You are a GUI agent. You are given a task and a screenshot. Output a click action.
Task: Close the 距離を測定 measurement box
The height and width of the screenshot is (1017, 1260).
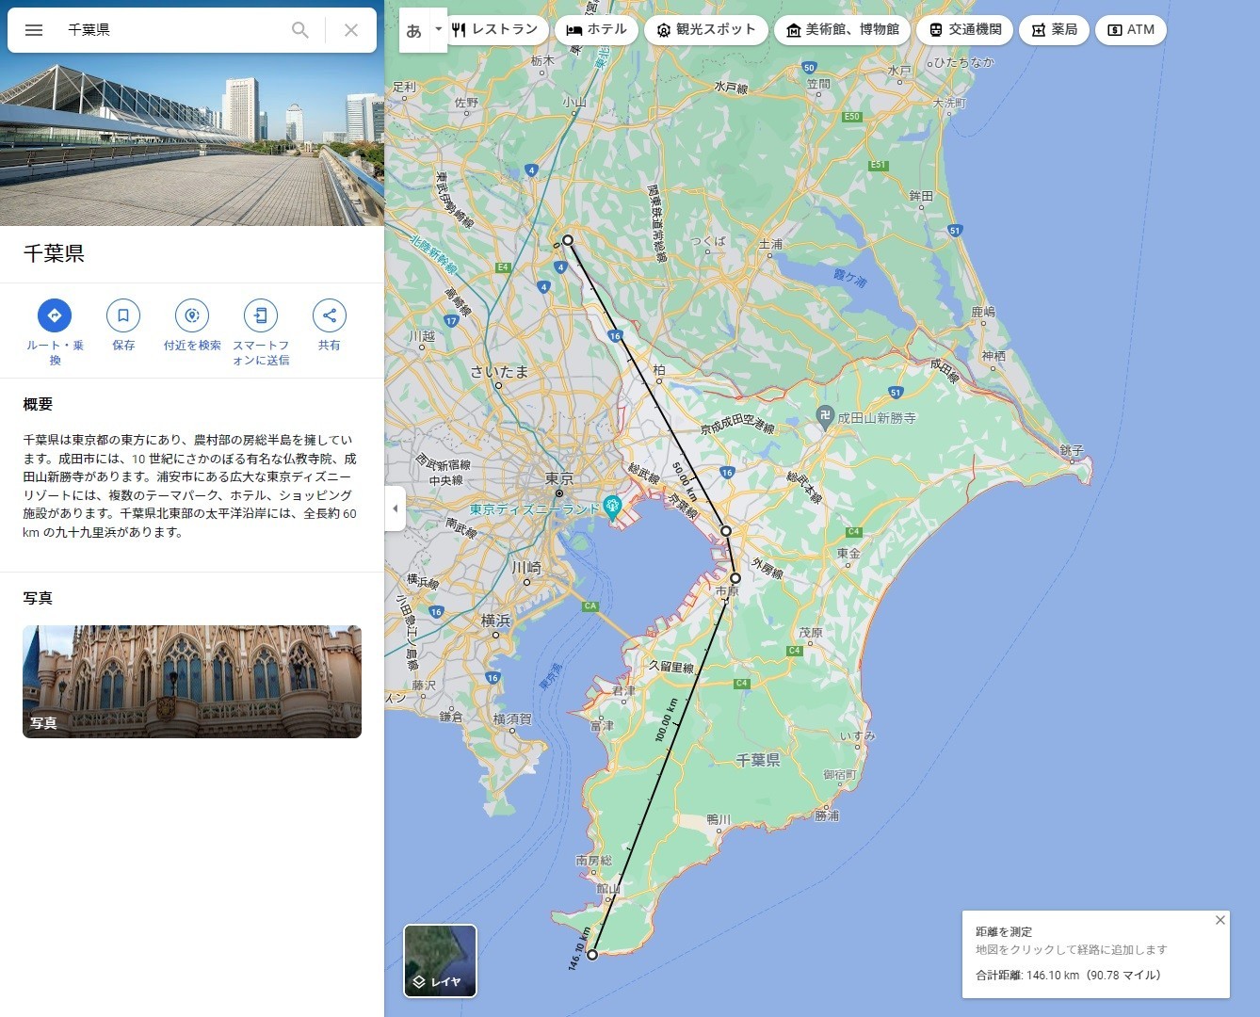1220,920
